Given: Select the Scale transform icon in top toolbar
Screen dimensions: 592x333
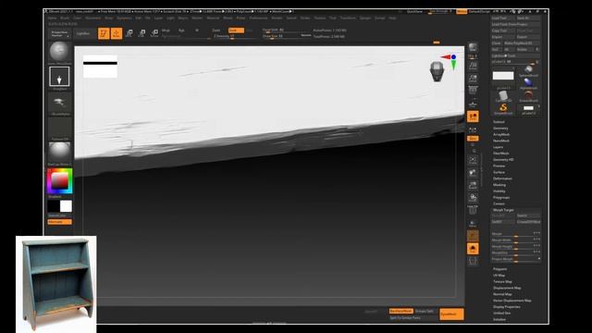Looking at the screenshot, I should point(142,33).
